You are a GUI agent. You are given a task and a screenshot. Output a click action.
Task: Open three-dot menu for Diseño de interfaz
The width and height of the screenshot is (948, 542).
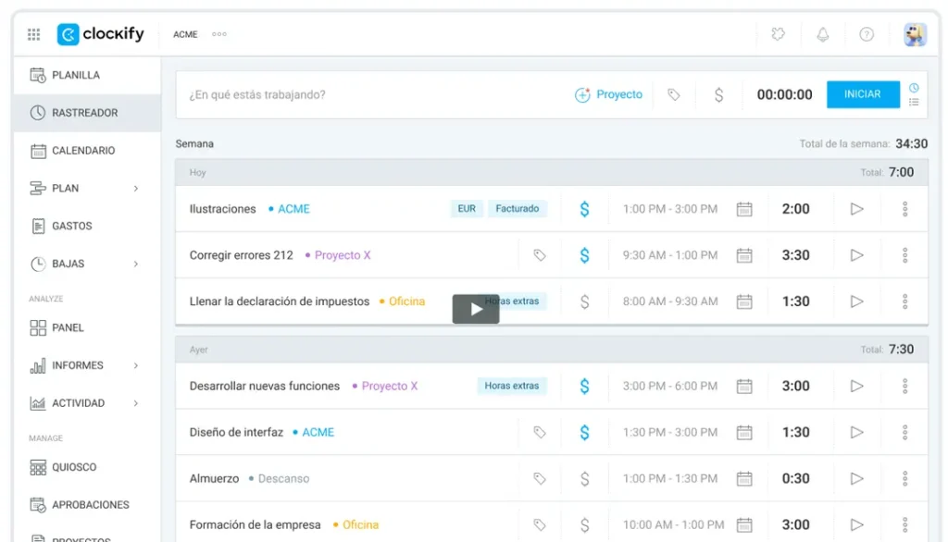pyautogui.click(x=904, y=432)
